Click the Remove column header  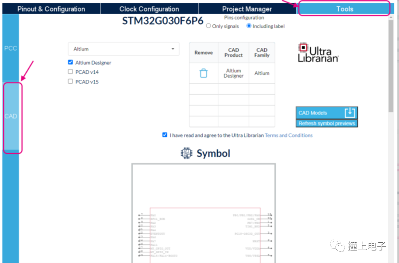(204, 53)
